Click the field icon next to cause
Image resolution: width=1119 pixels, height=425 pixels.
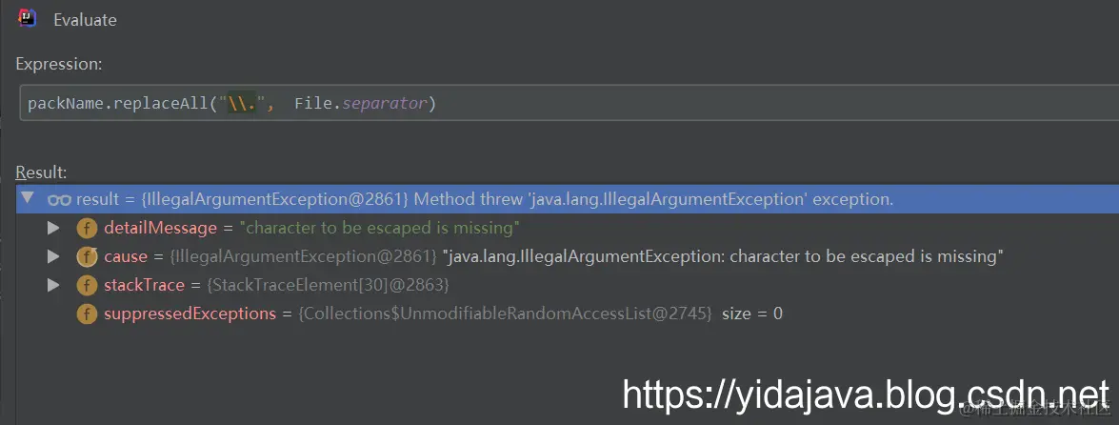coord(87,257)
